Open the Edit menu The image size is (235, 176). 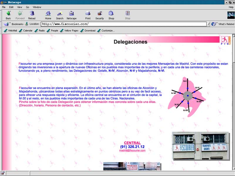(11, 7)
